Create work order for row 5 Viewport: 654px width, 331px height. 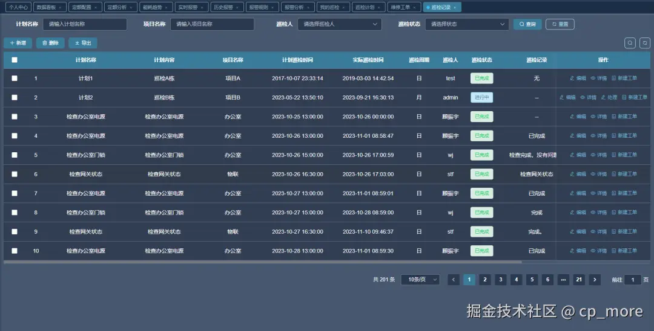624,155
